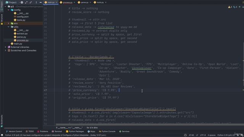Open the TODO tool window

tap(30, 131)
